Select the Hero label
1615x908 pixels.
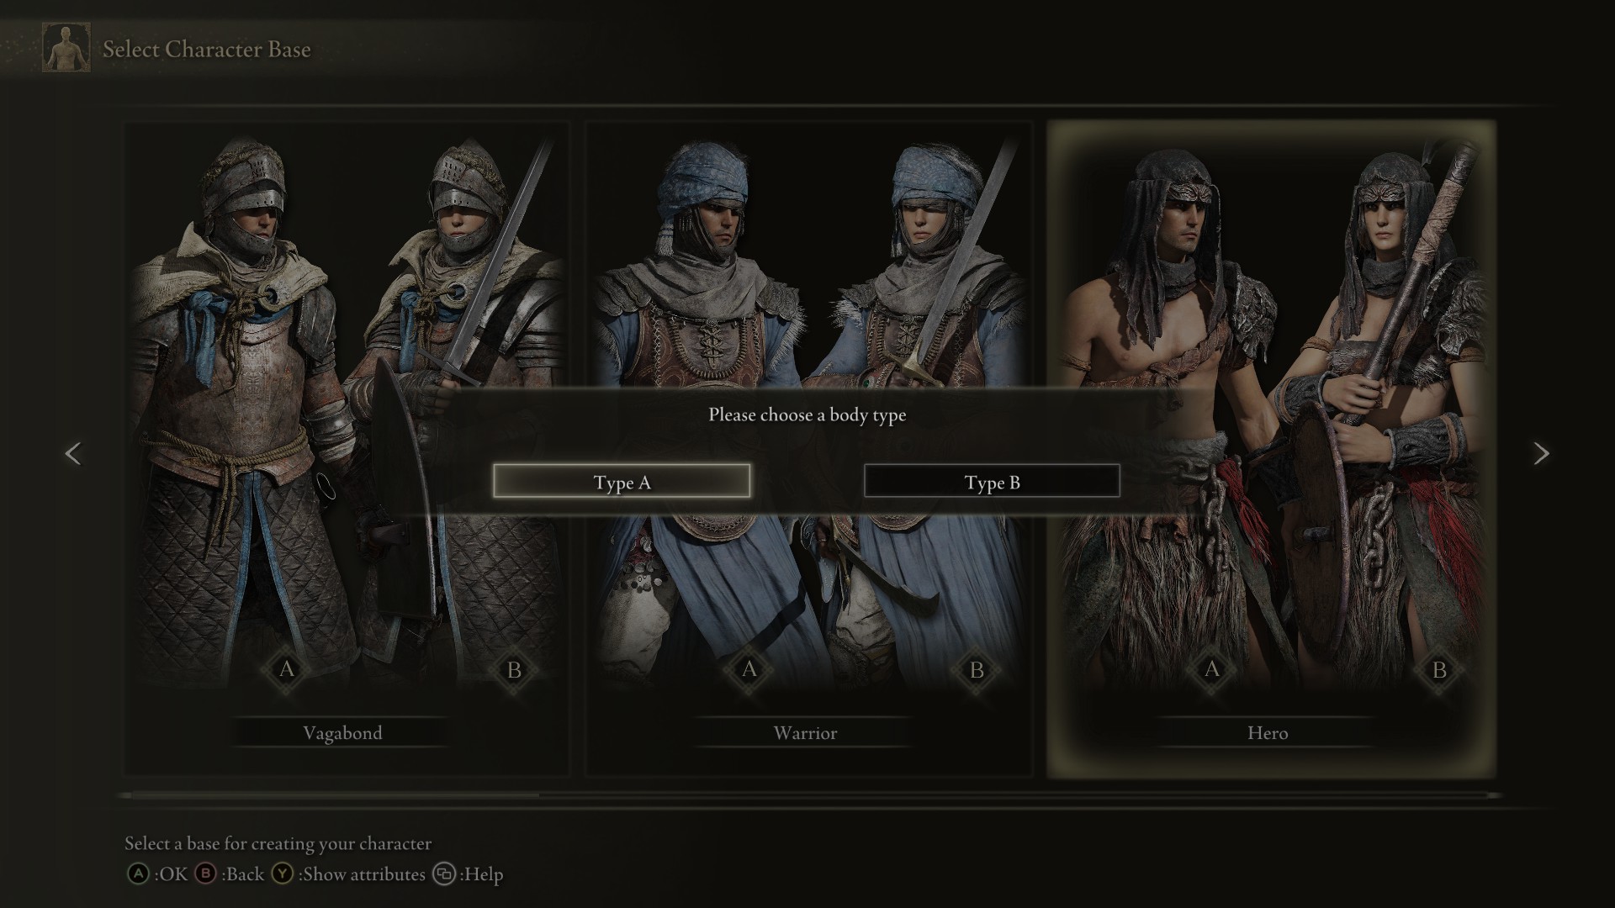click(x=1268, y=733)
